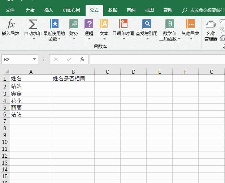Switch to the 数据 ribbon tab
This screenshot has width=225, height=183.
[113, 10]
